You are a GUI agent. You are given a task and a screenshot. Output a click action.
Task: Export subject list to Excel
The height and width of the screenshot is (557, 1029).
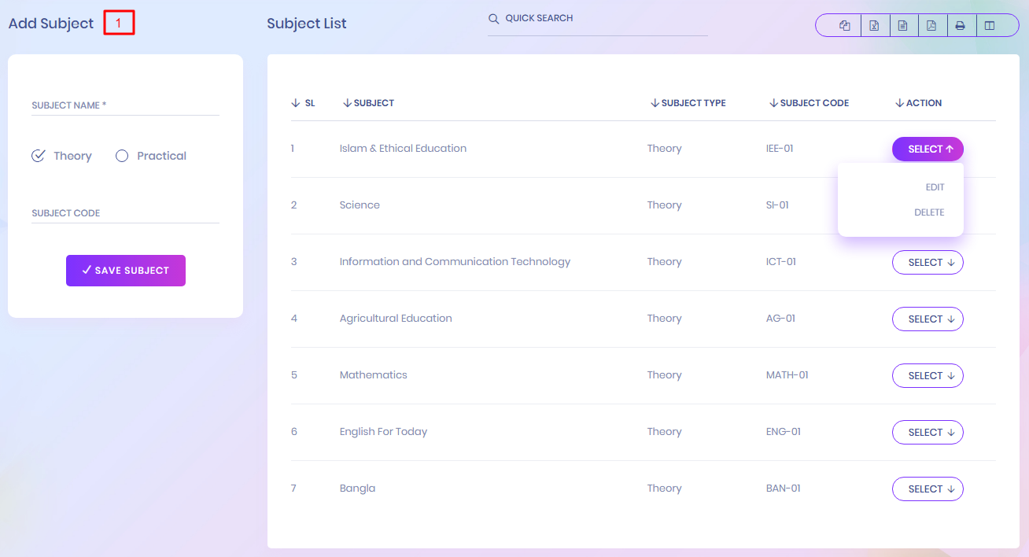(874, 25)
